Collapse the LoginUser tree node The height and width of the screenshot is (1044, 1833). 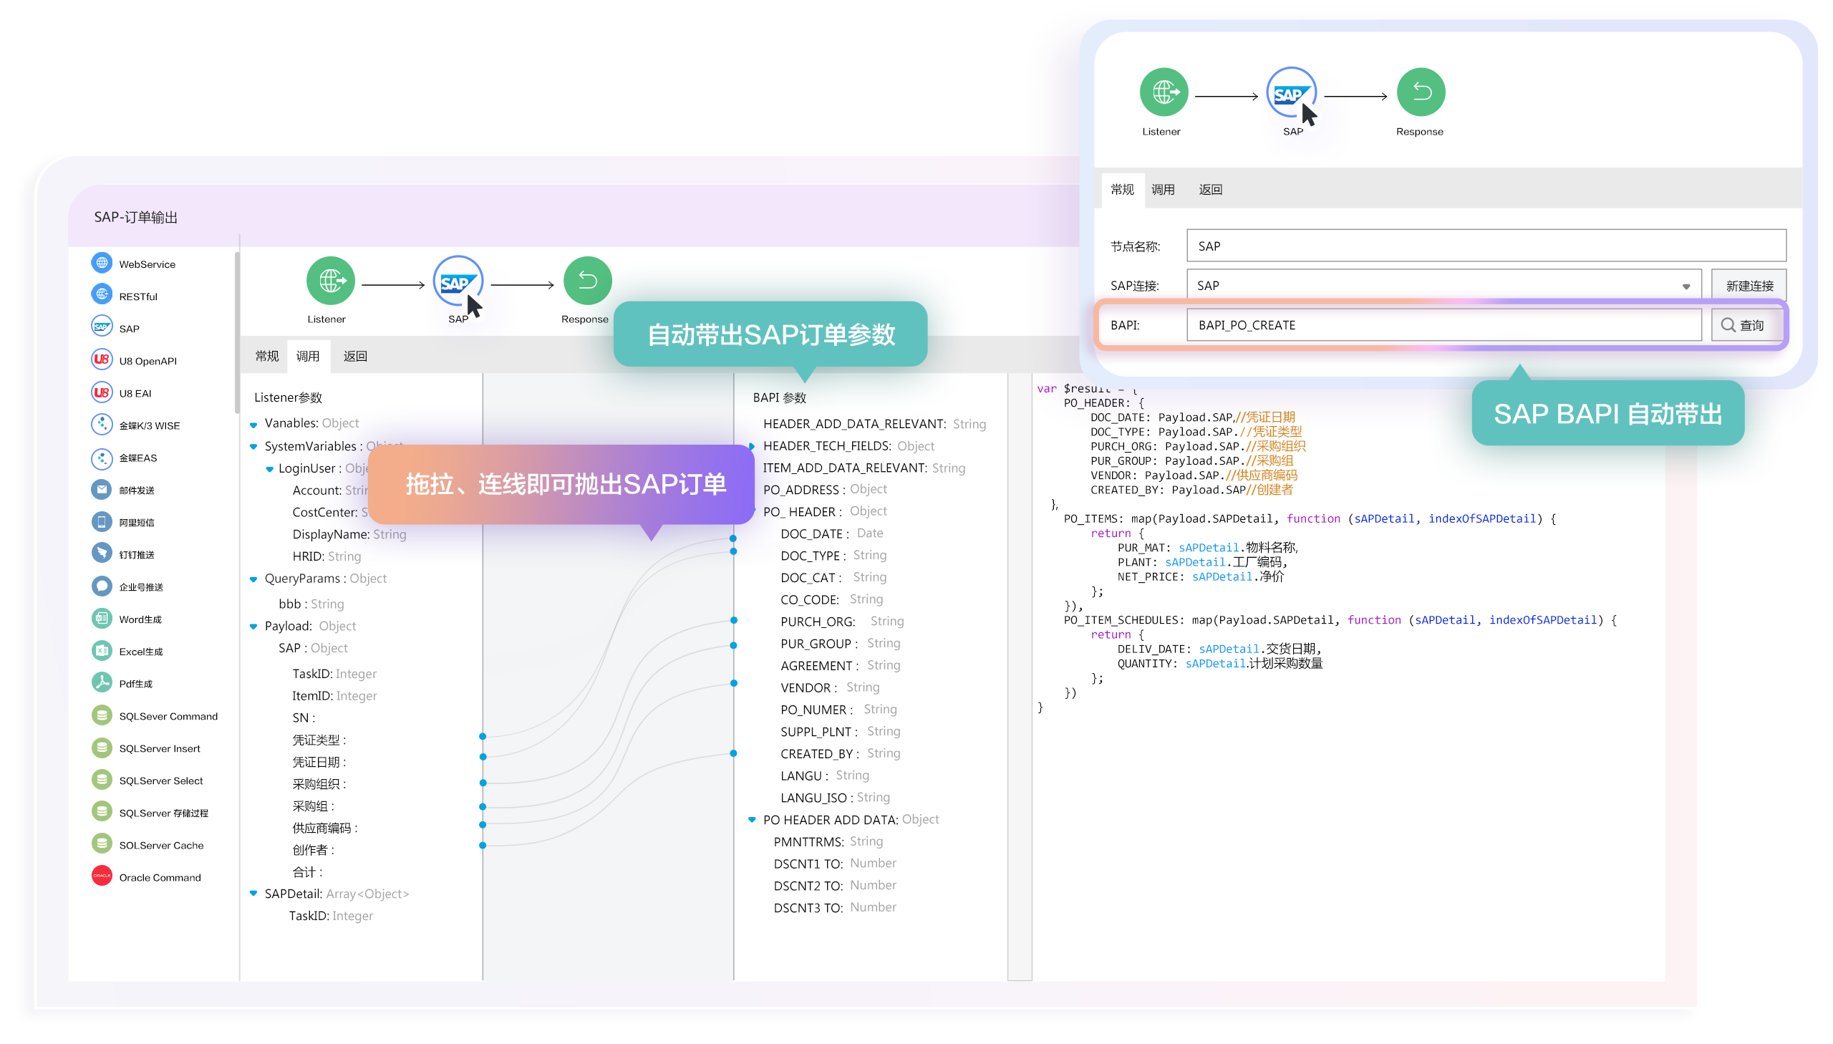(269, 469)
